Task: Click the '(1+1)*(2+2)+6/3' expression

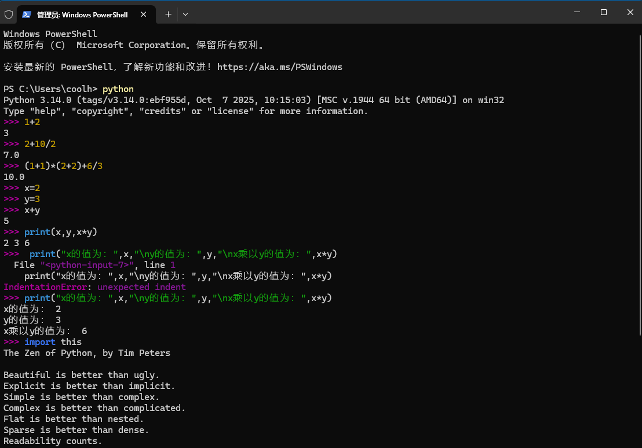Action: [x=64, y=166]
